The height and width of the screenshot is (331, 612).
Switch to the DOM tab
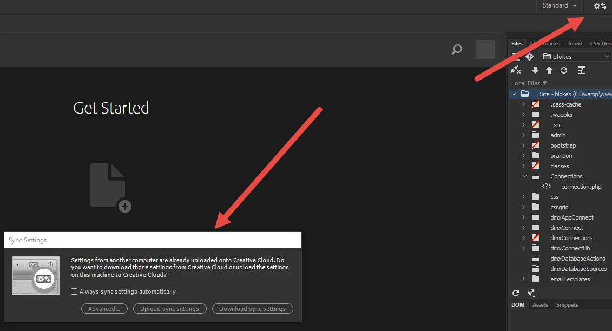518,305
